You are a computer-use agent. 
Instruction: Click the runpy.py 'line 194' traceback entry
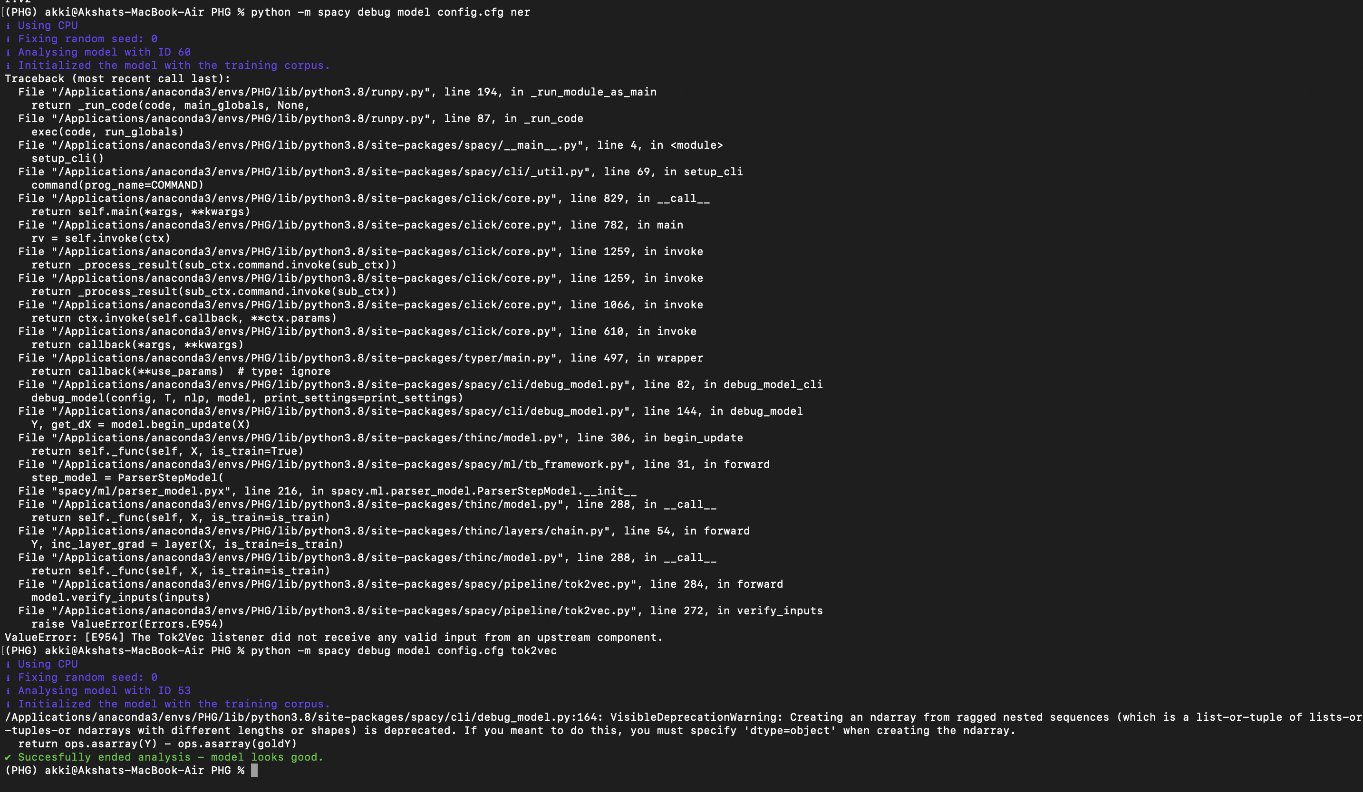pos(338,92)
